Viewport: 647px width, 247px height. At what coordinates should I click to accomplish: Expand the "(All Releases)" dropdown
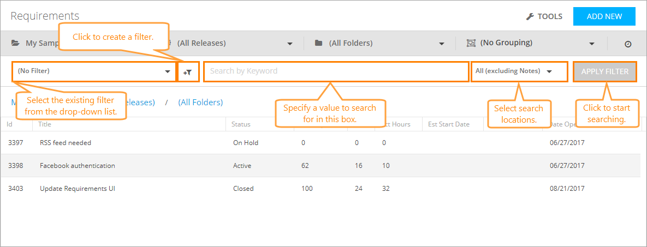289,44
